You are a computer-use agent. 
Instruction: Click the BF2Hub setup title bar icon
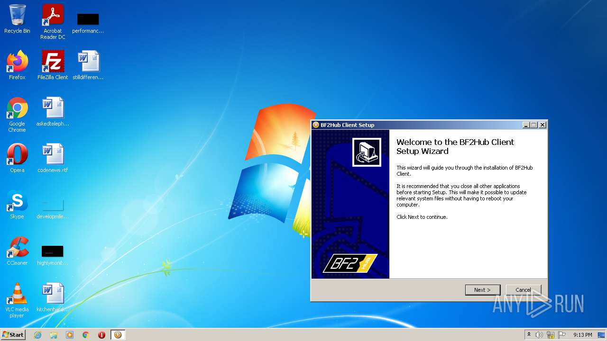[316, 125]
